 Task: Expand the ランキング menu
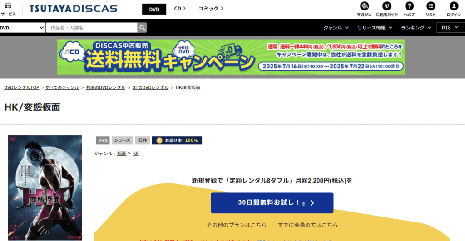pyautogui.click(x=416, y=28)
